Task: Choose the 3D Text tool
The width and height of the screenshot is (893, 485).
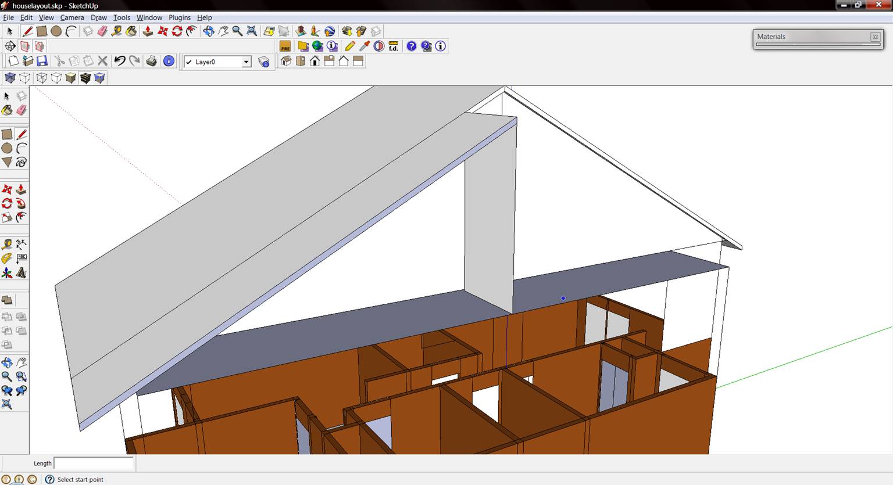Action: [22, 272]
